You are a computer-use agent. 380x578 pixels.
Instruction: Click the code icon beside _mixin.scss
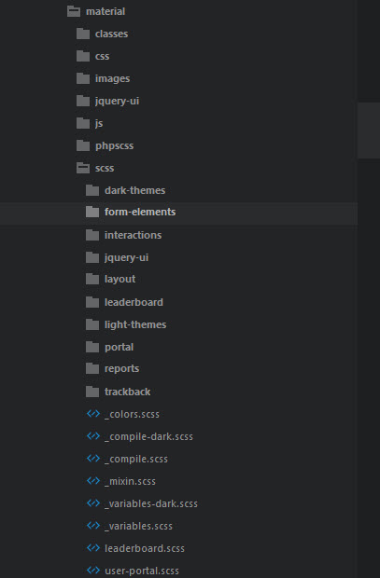pyautogui.click(x=93, y=481)
